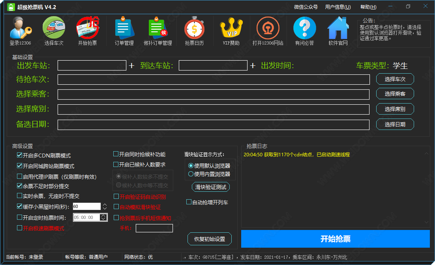Launch 打开12306网站 railway icon

268,31
